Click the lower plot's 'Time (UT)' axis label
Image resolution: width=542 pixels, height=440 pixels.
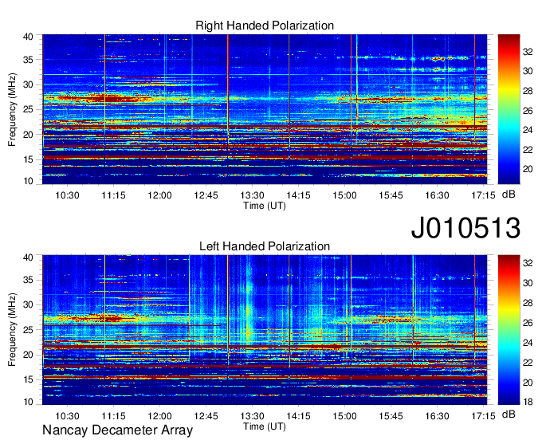click(265, 426)
